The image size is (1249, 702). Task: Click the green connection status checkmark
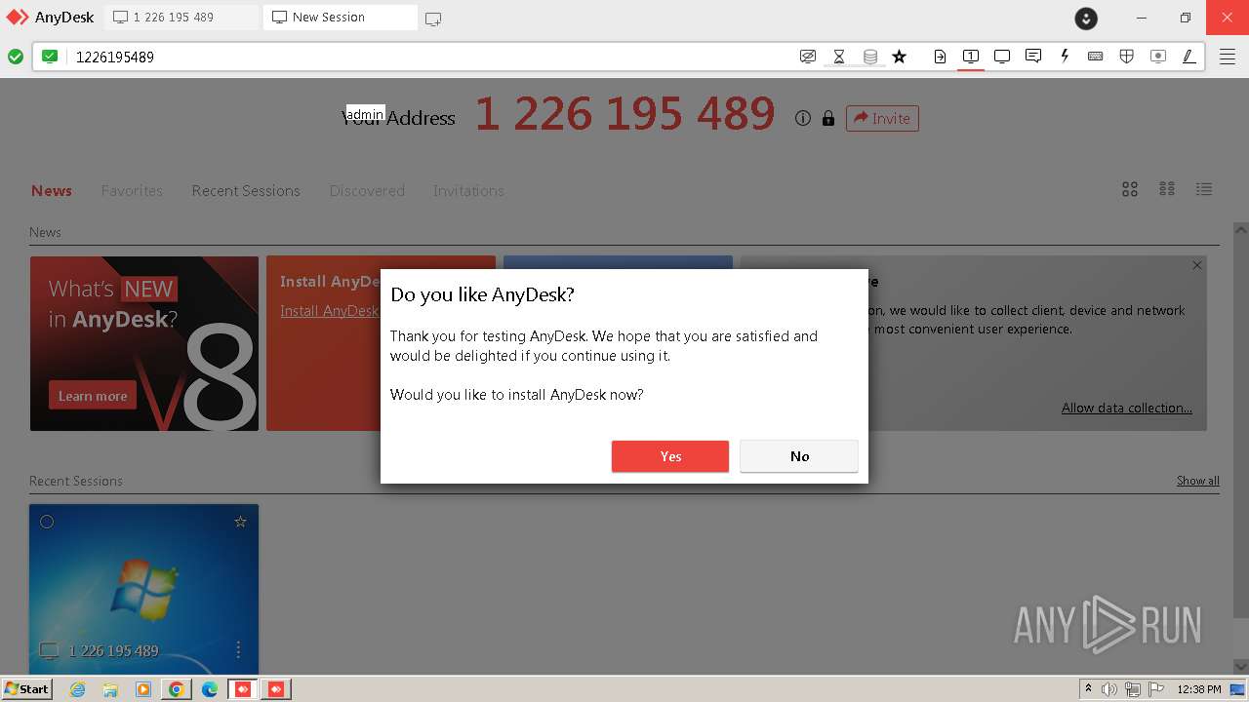pyautogui.click(x=16, y=57)
